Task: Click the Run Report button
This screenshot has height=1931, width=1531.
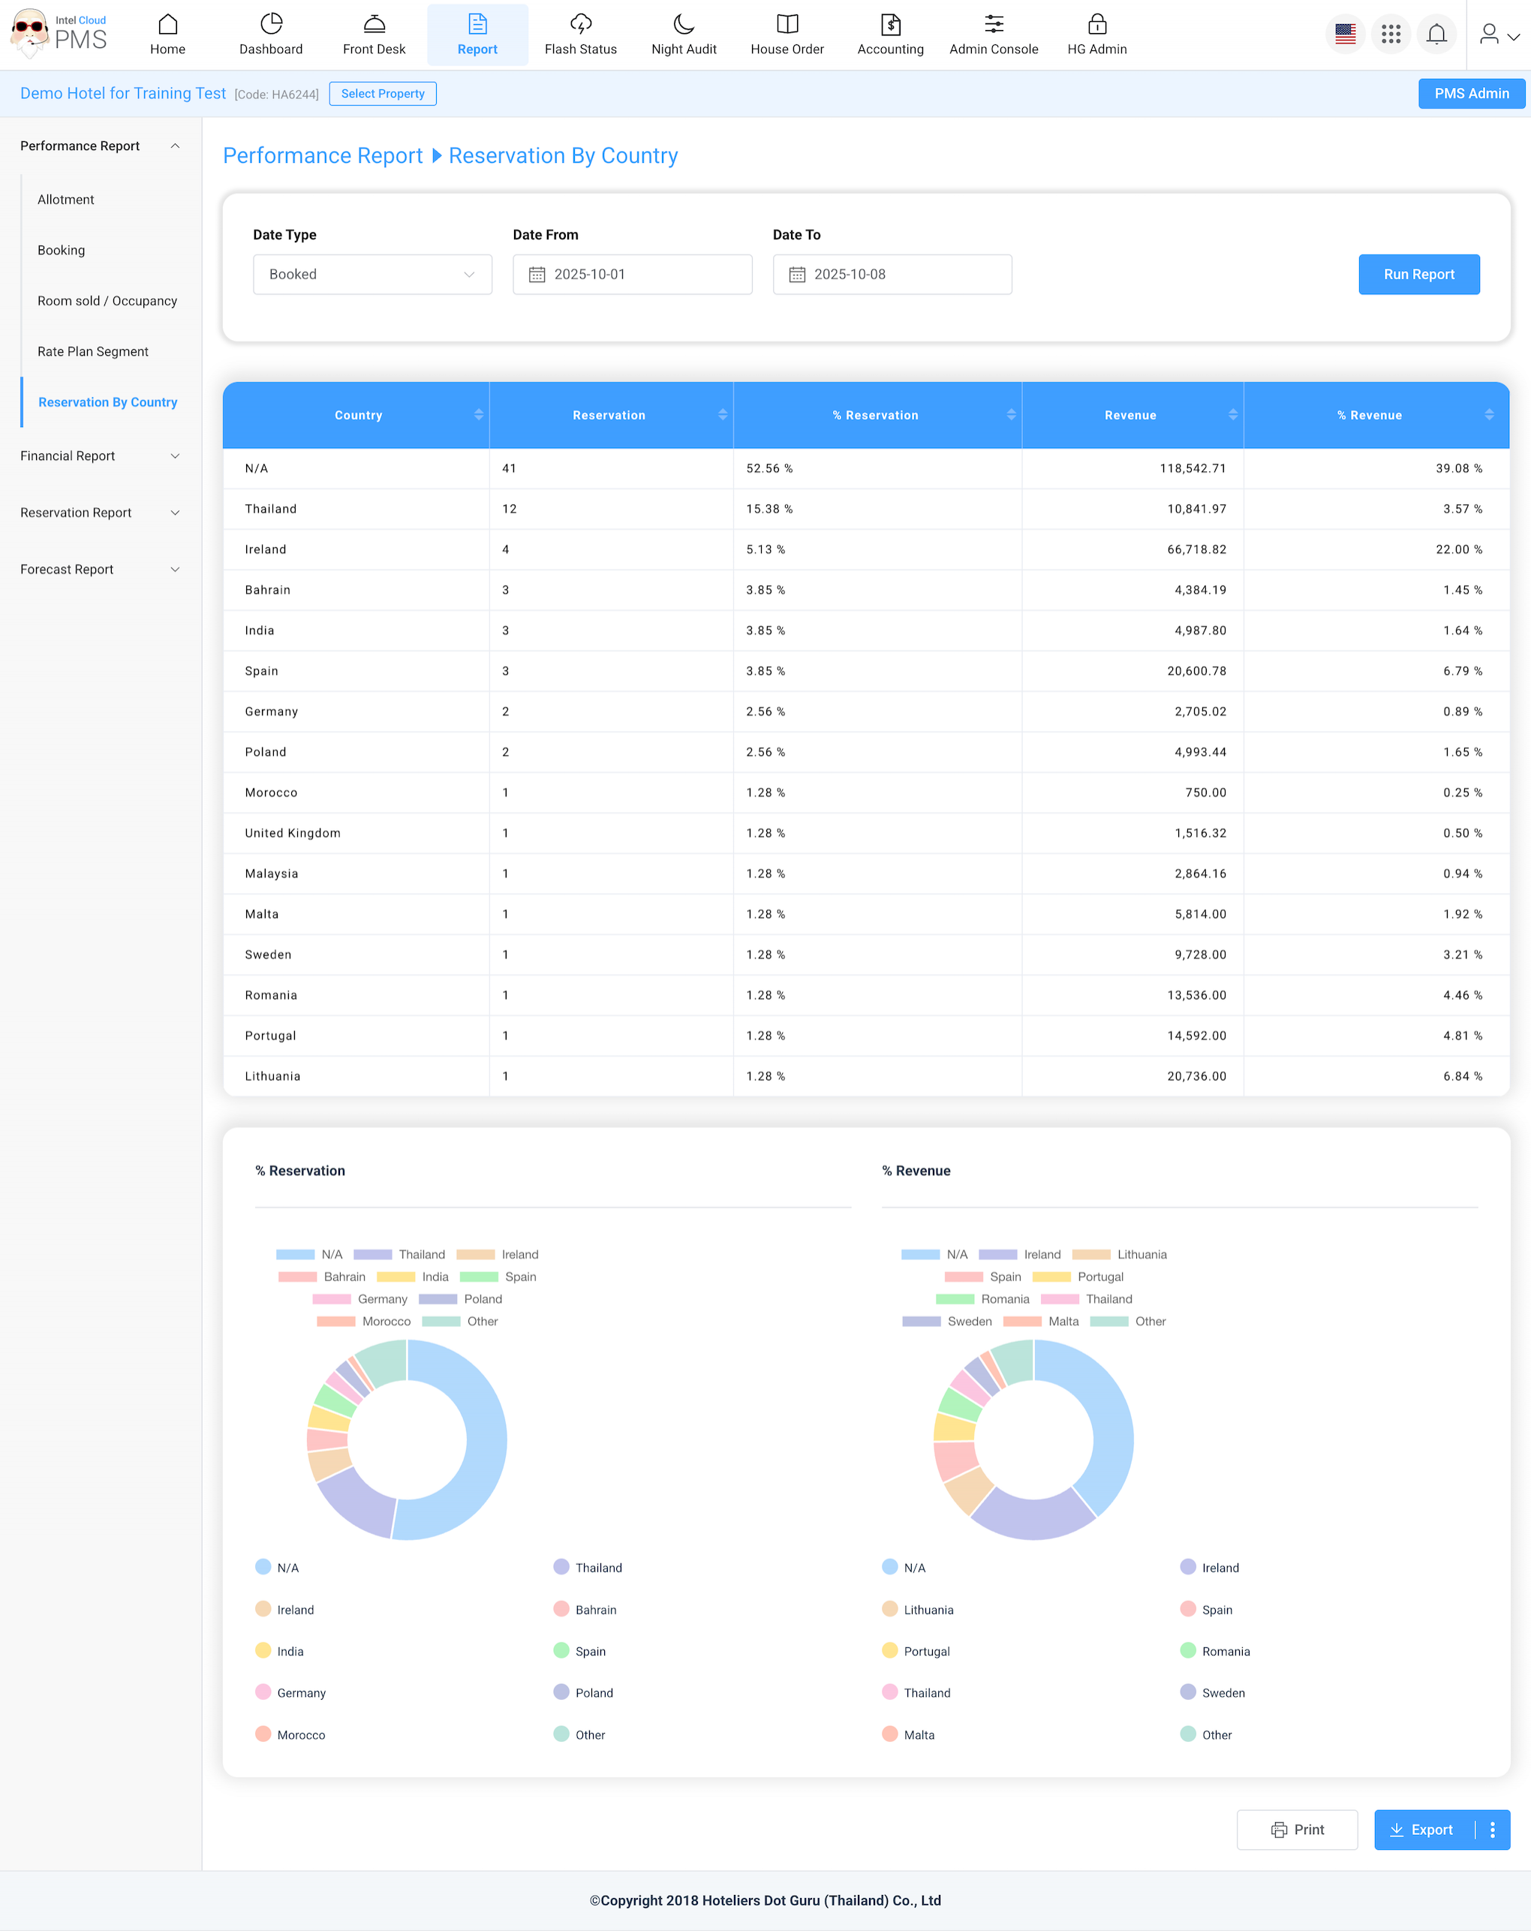Action: coord(1418,274)
